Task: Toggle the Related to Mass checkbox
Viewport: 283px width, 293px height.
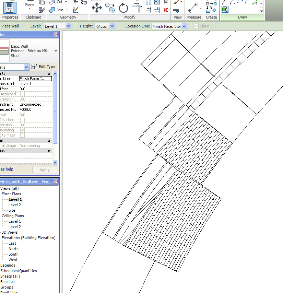Action: pos(22,135)
